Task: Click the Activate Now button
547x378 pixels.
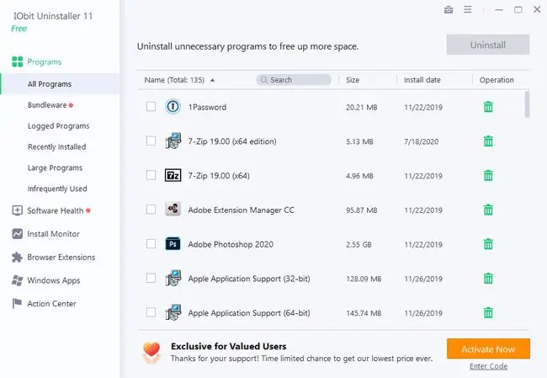Action: tap(488, 349)
